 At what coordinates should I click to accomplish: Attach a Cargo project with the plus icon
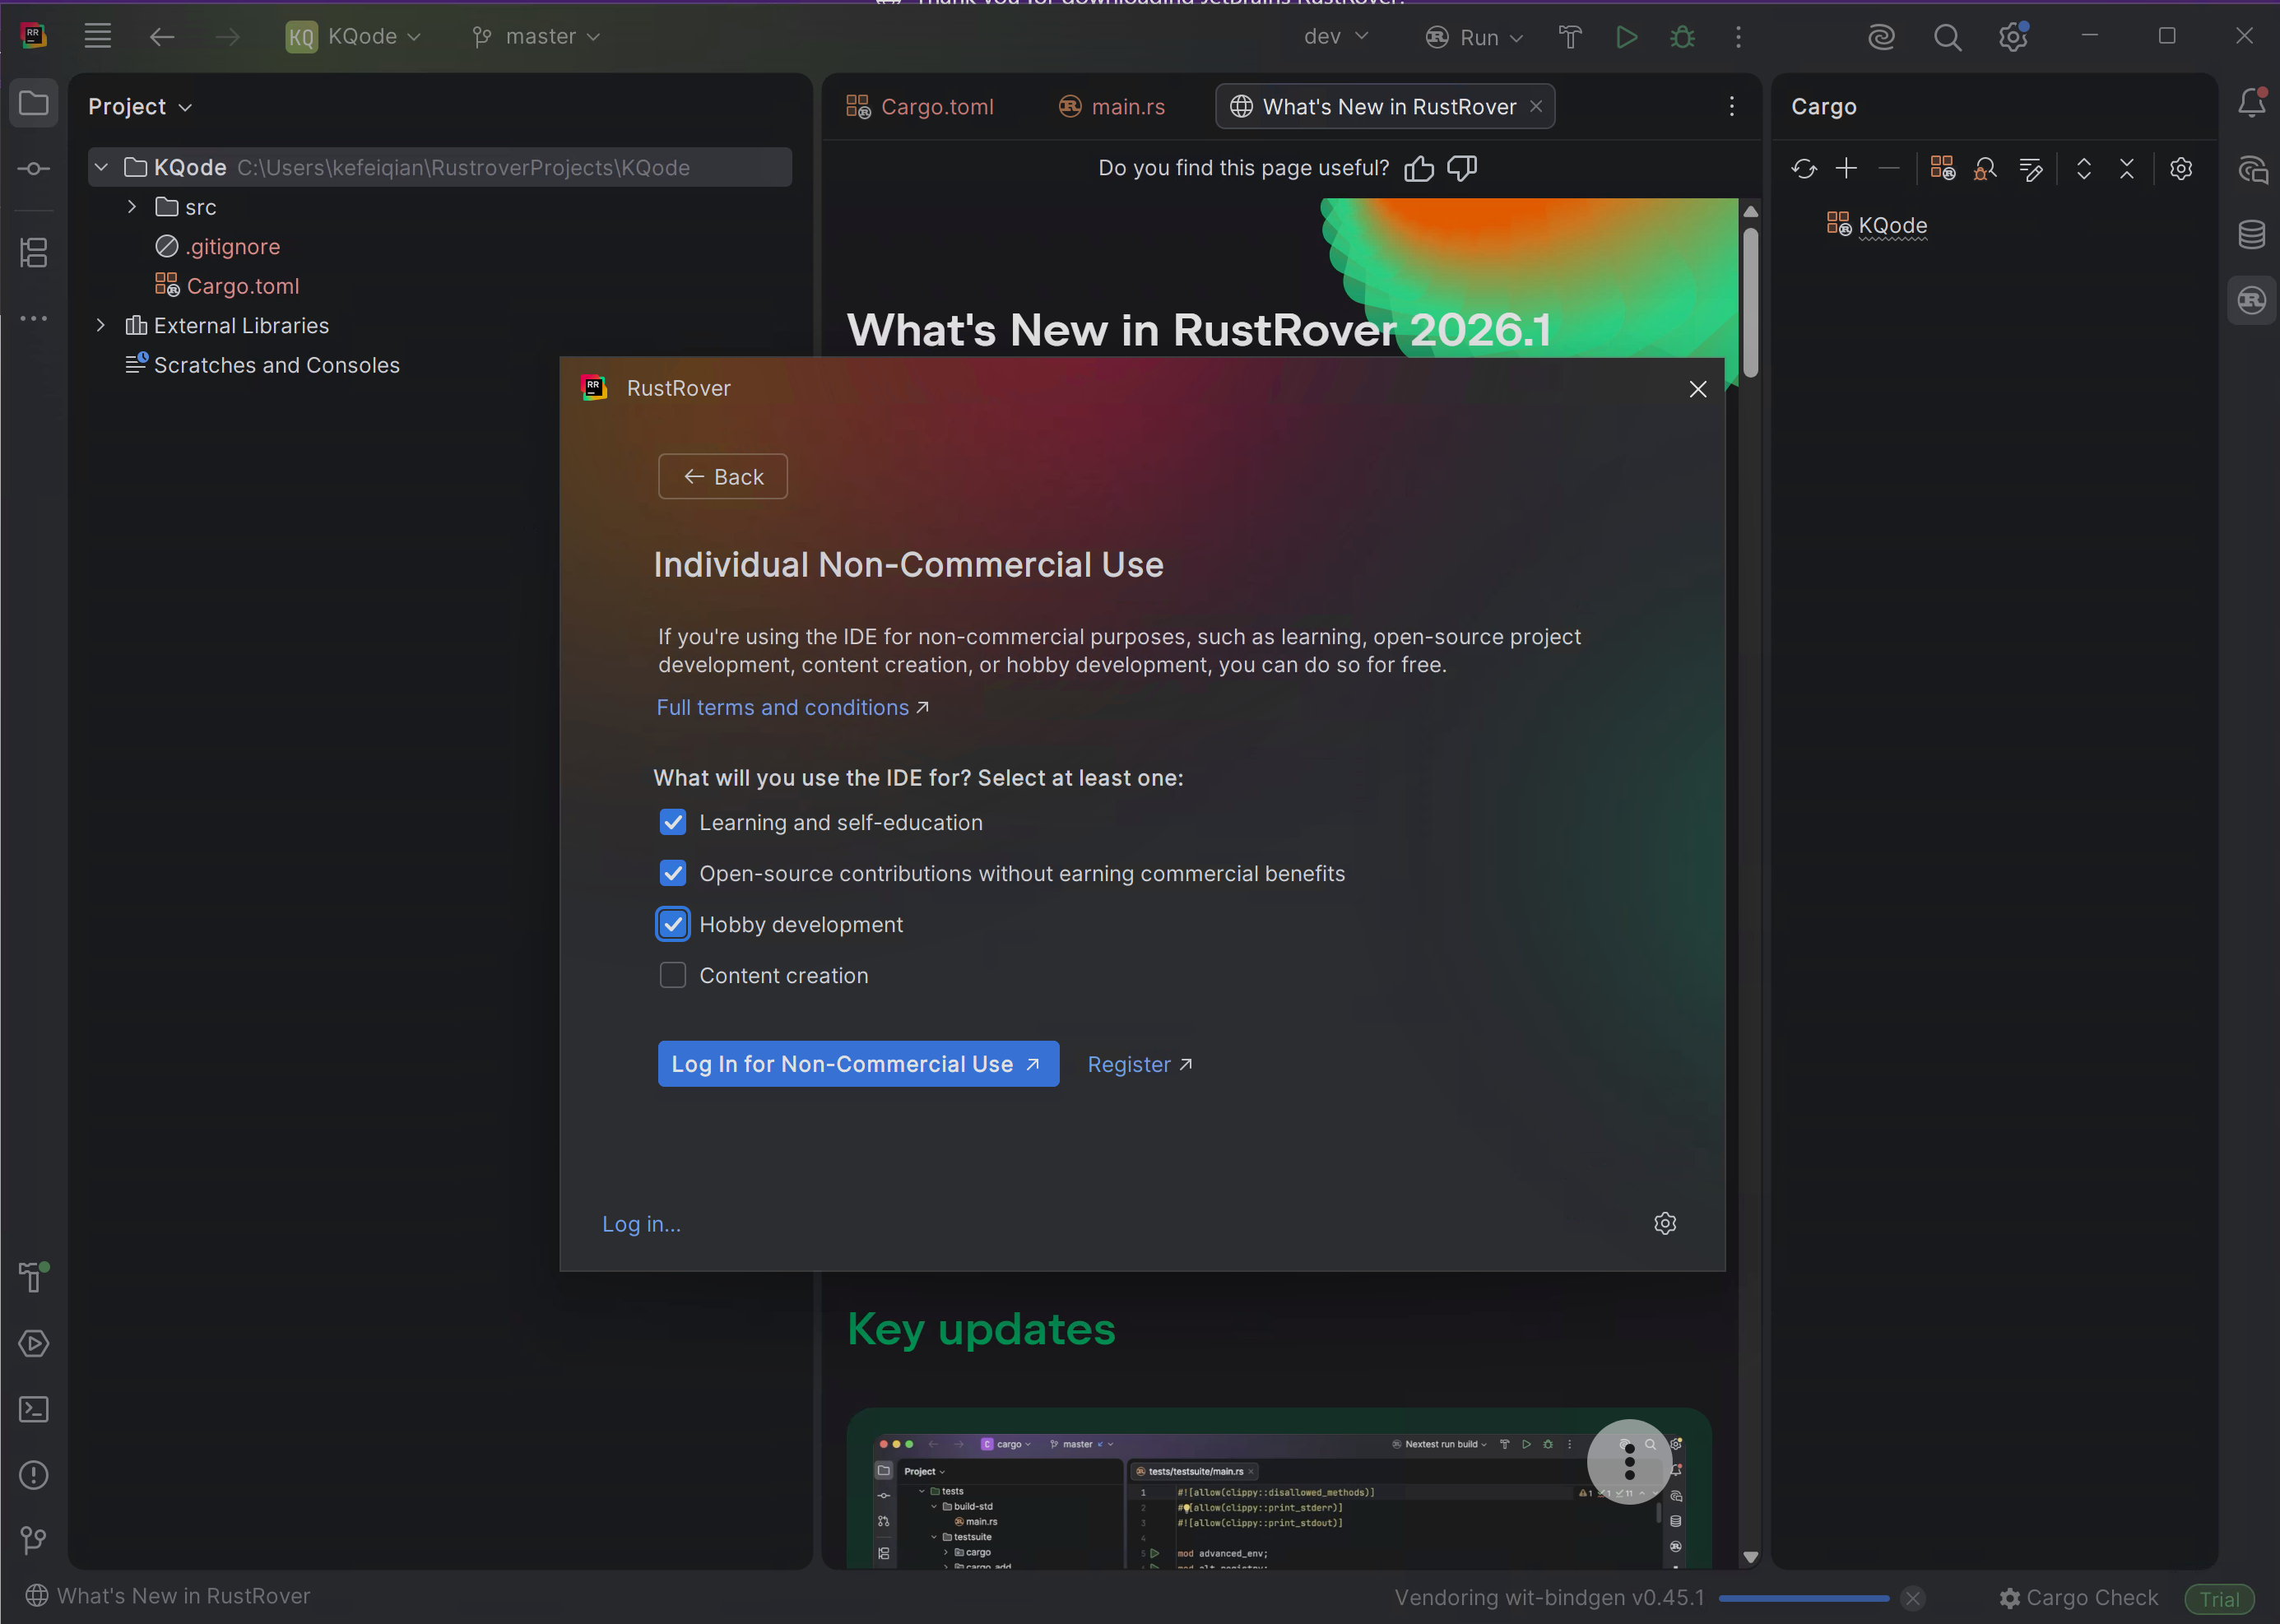pyautogui.click(x=1846, y=169)
